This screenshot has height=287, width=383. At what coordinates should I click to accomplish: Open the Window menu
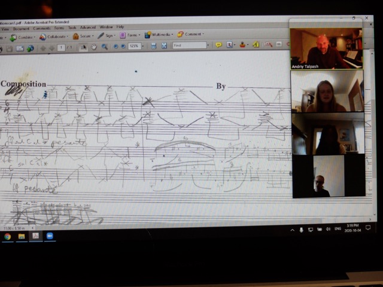107,27
